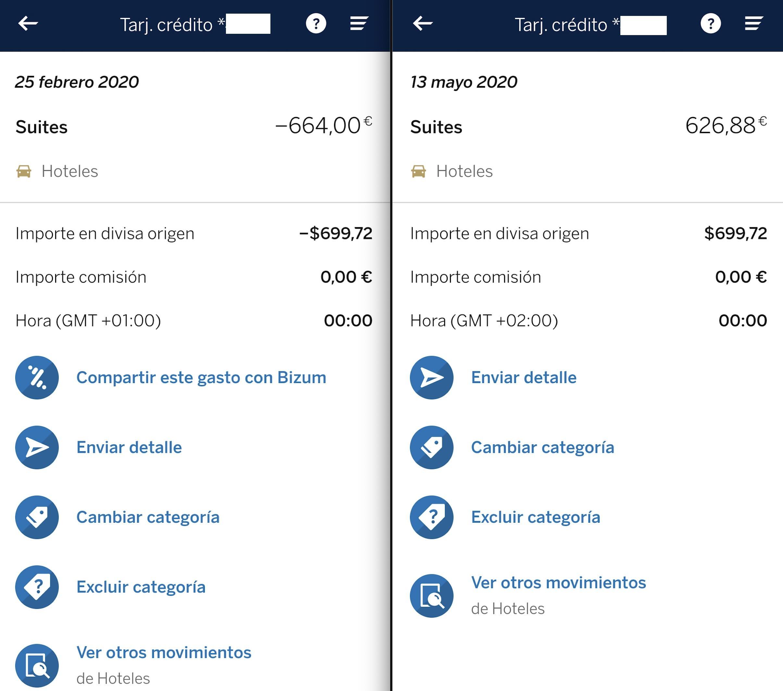Tap the paper plane icon on the May transaction
Viewport: 783px width, 691px height.
[432, 377]
